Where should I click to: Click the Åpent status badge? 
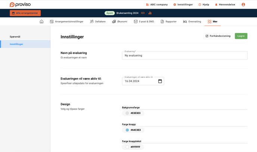109,13
